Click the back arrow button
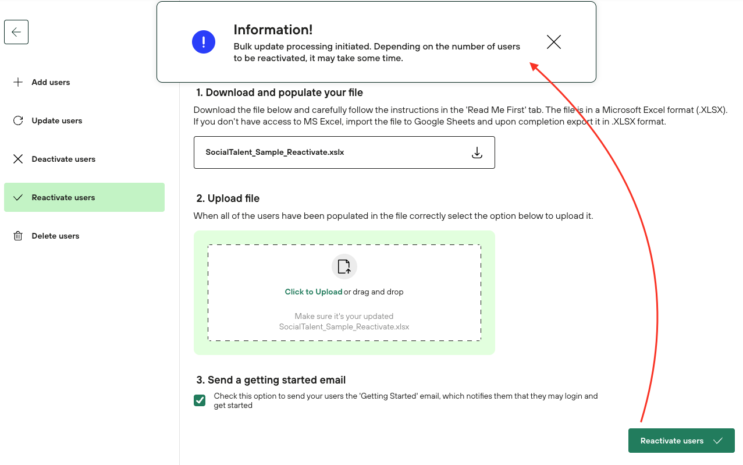The height and width of the screenshot is (465, 743). coord(16,32)
